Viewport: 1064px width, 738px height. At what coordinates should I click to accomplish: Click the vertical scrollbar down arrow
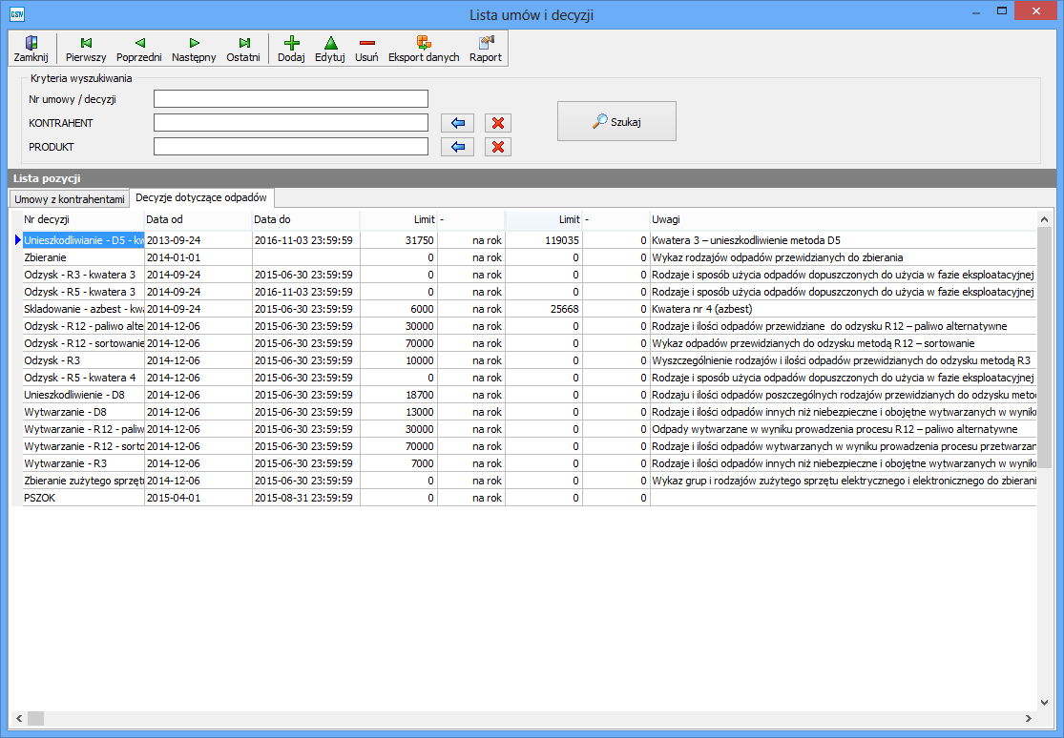click(x=1044, y=702)
